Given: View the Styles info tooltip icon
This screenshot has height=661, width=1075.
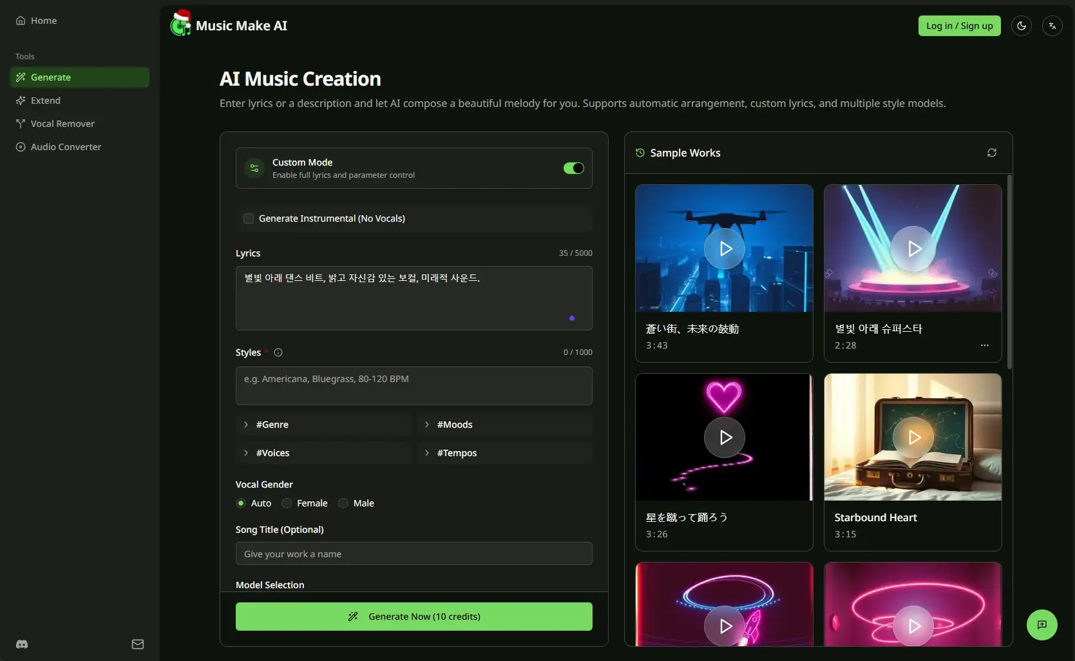Looking at the screenshot, I should pyautogui.click(x=277, y=352).
